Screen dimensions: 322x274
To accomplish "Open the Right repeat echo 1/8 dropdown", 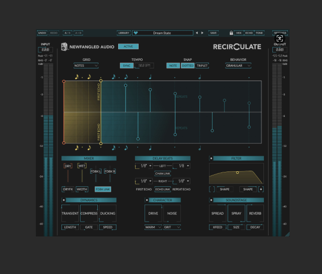I will coord(181,181).
